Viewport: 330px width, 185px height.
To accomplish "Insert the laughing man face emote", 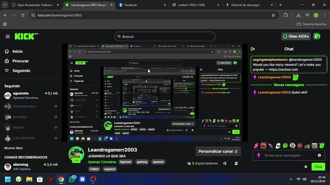I will tap(263, 146).
